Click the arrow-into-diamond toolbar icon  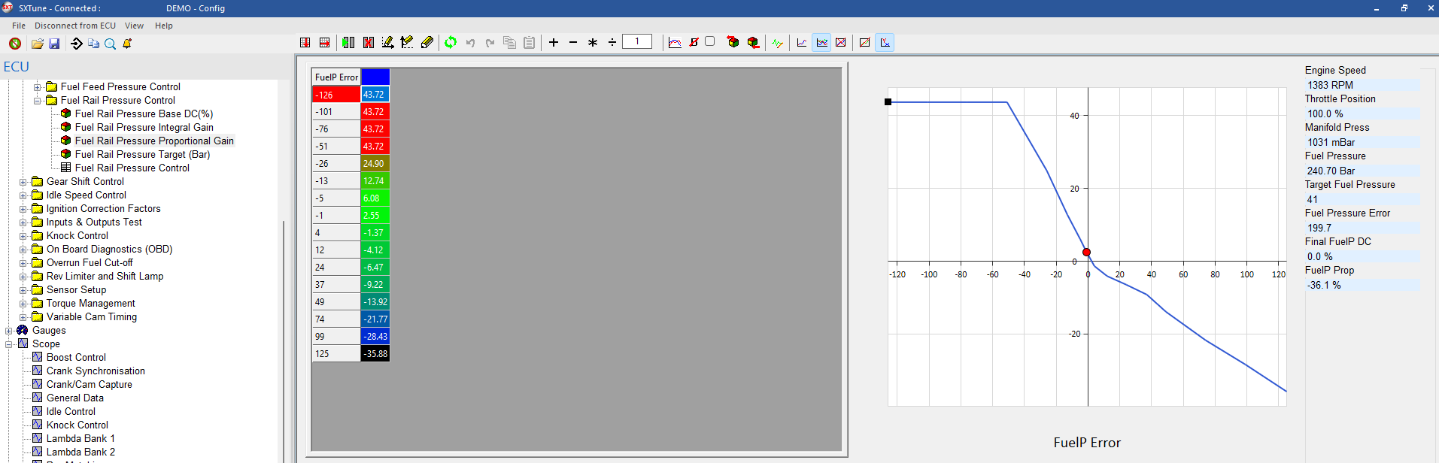click(x=76, y=44)
